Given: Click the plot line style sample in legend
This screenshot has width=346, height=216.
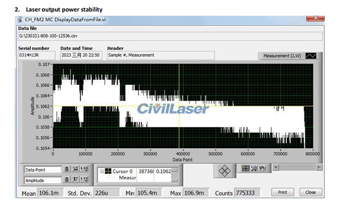Looking at the screenshot, I should pyautogui.click(x=311, y=56).
